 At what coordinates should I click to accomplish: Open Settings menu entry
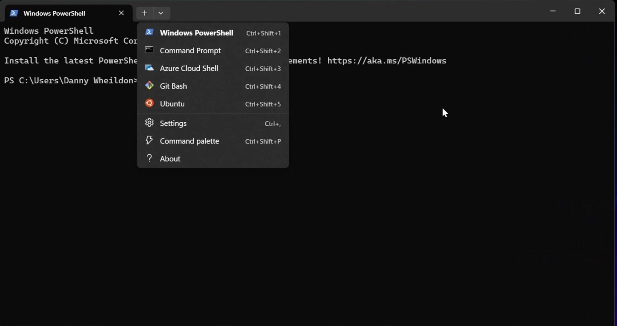click(213, 123)
